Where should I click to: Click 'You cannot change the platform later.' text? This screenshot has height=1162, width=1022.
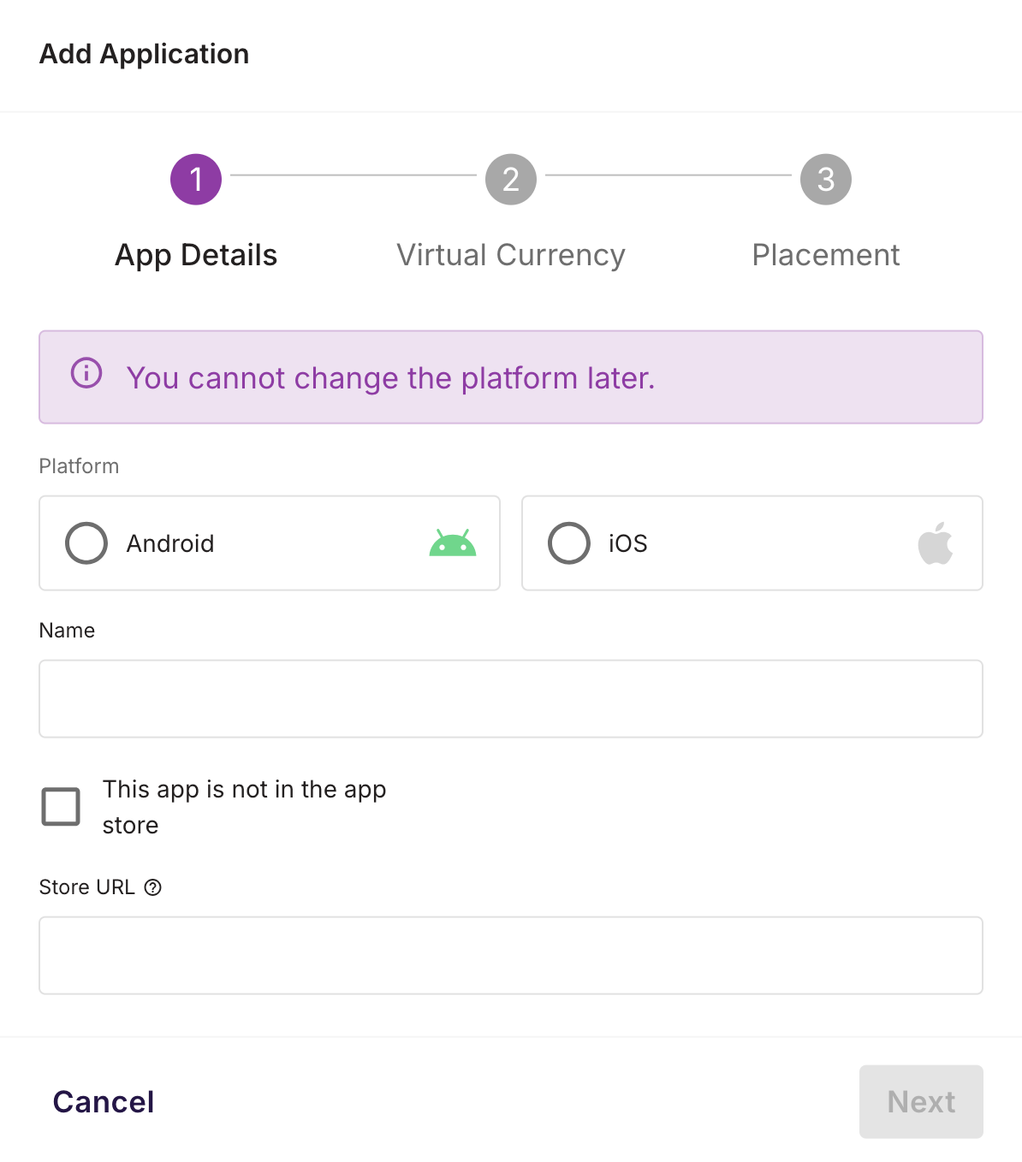pyautogui.click(x=390, y=377)
